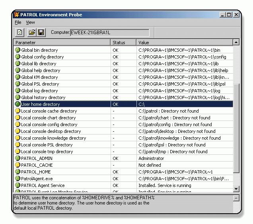This screenshot has height=224, width=253.
Task: Click green icon of PATROL_ADMIN row
Action: 17,158
